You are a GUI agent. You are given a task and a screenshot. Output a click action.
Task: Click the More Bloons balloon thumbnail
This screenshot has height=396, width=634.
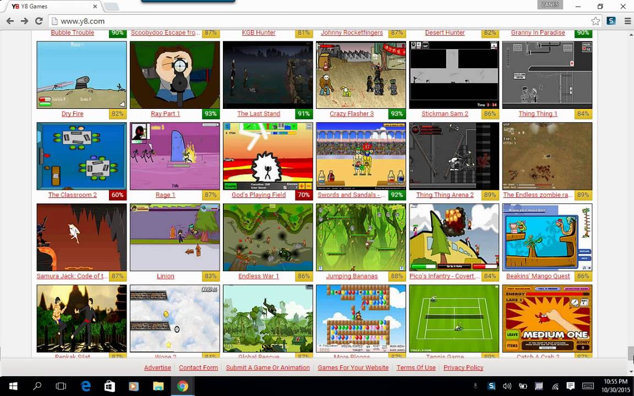coord(360,318)
